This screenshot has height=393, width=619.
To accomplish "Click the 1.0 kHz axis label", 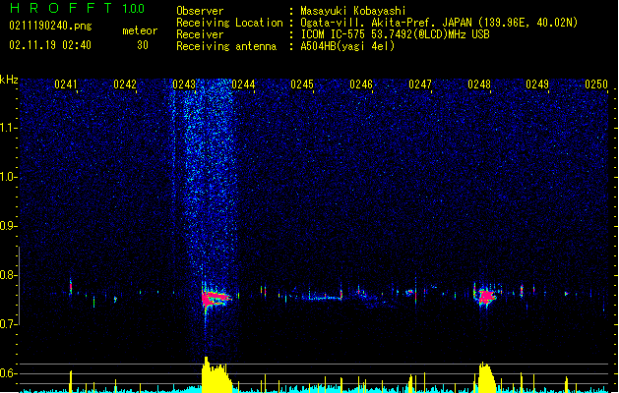I will (x=9, y=177).
